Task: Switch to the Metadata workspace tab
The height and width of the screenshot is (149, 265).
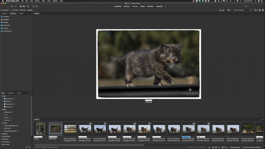Action: point(150,6)
